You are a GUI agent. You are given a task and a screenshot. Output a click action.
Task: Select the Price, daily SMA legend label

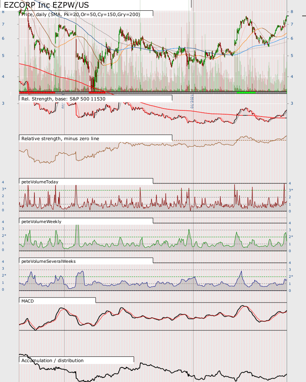81,15
